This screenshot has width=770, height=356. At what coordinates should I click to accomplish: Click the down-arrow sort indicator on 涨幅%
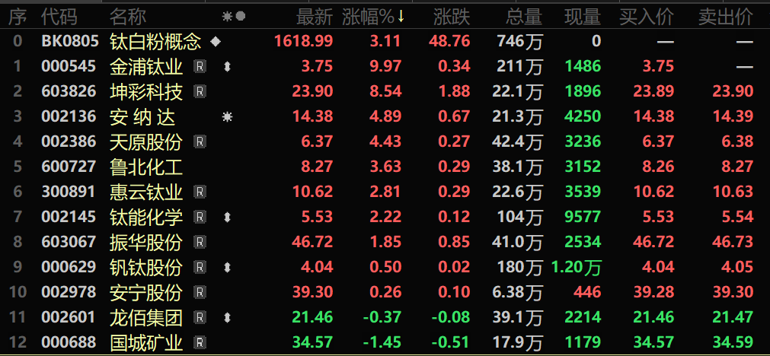[x=401, y=17]
